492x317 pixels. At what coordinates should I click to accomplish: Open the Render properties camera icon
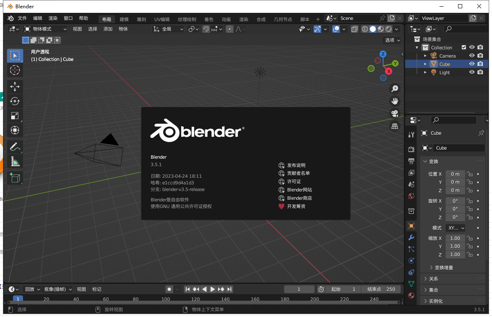coord(411,149)
